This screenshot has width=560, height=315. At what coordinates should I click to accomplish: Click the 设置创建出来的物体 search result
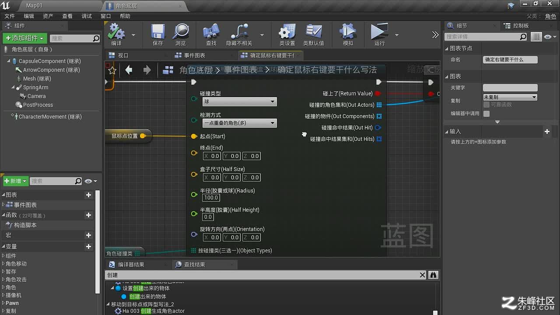pyautogui.click(x=146, y=288)
